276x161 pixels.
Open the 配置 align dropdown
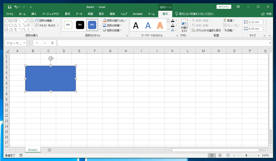229,20
